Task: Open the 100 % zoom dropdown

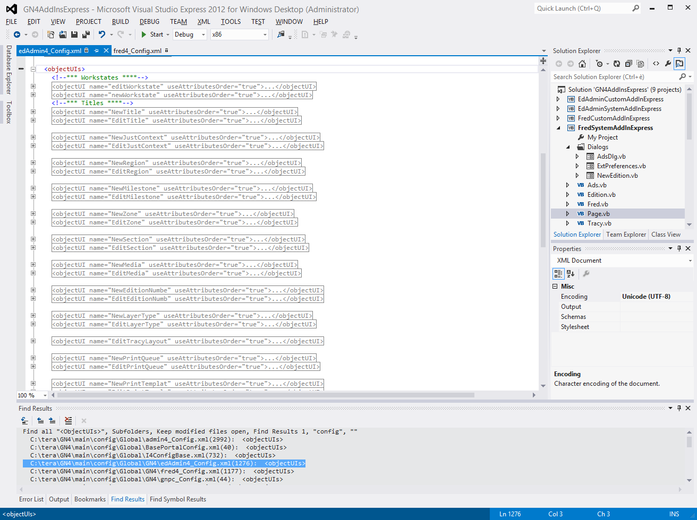Action: click(x=45, y=395)
